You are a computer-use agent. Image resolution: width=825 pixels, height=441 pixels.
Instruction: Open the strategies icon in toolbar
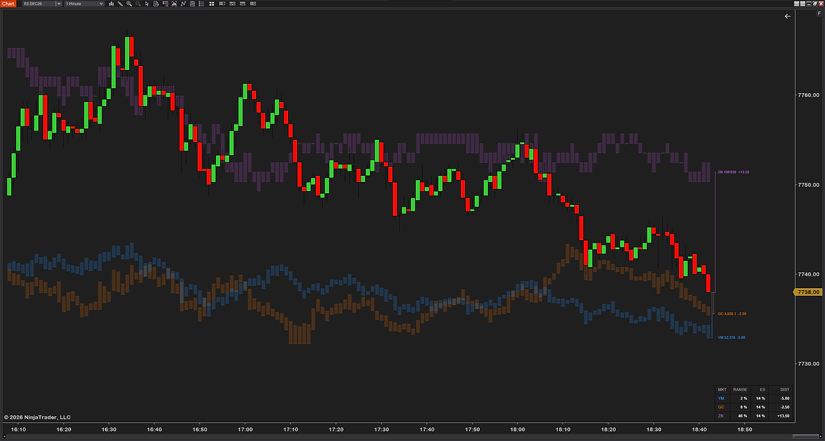192,4
